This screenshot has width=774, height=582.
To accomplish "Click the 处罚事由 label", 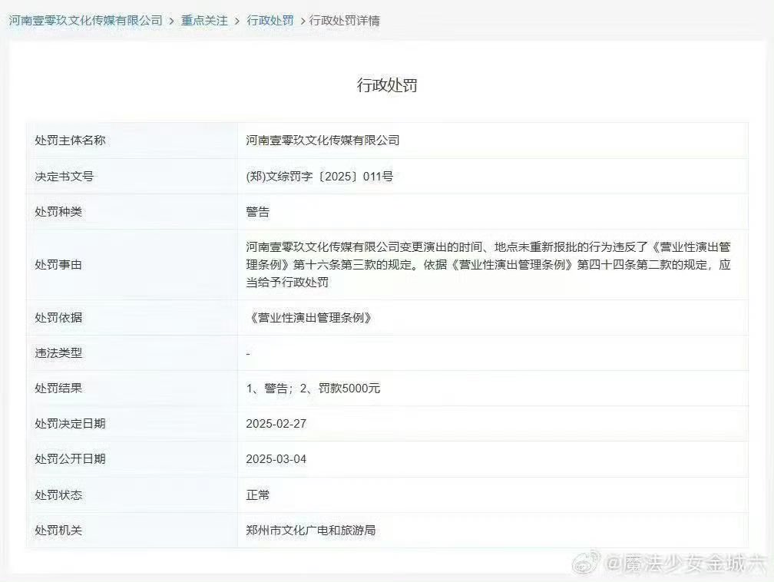I will [x=58, y=265].
